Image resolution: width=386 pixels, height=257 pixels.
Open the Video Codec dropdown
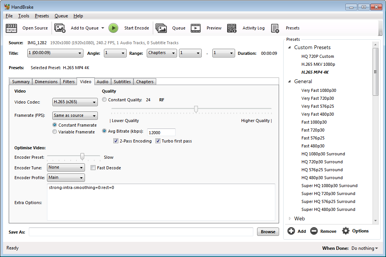pos(75,102)
